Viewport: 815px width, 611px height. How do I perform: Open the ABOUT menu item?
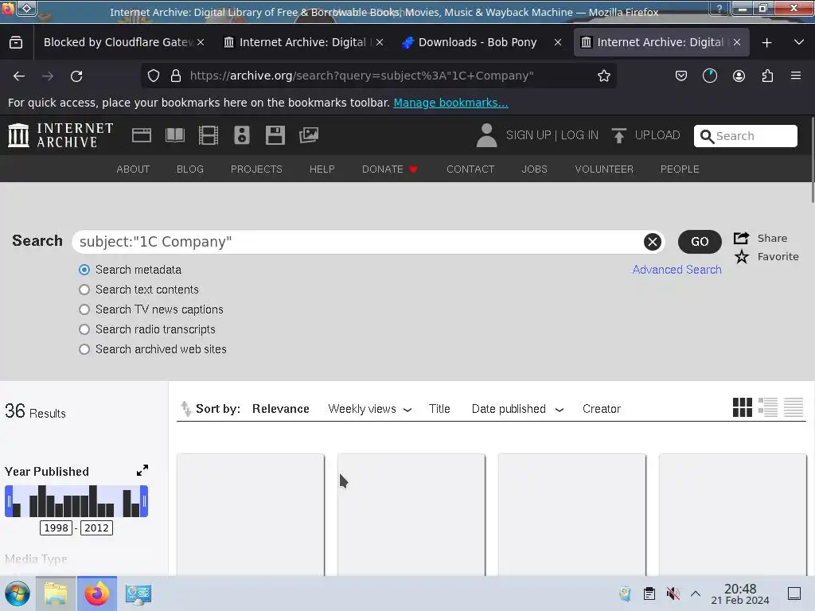133,169
